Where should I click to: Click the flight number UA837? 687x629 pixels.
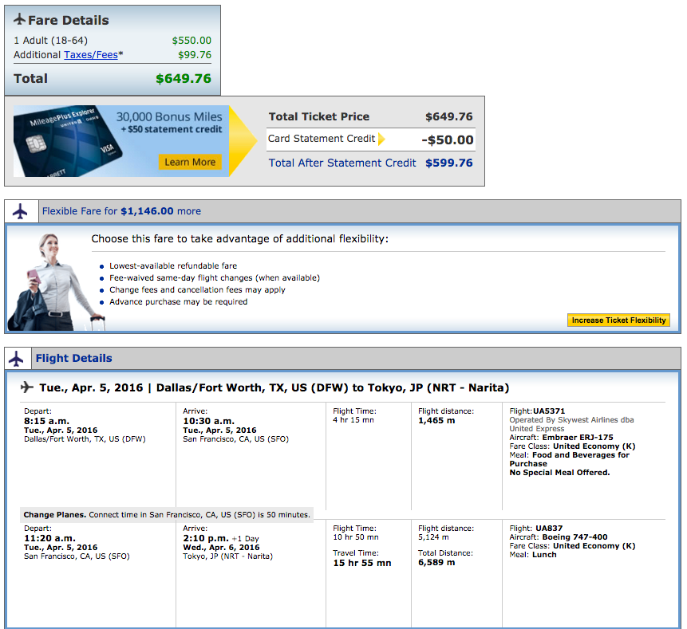(x=549, y=529)
